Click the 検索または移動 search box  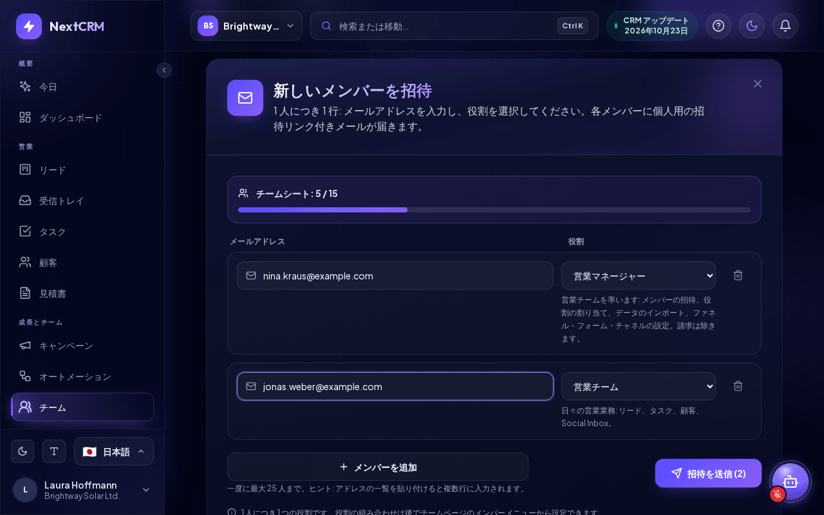pyautogui.click(x=454, y=26)
